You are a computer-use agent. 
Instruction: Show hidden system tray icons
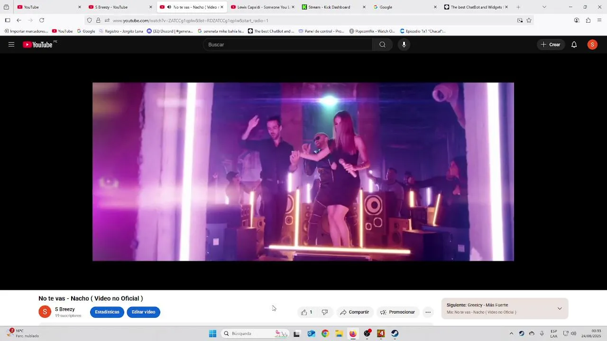pos(511,333)
